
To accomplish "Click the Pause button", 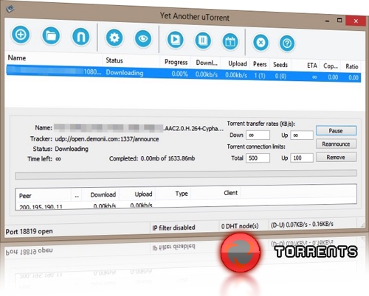I will [336, 130].
